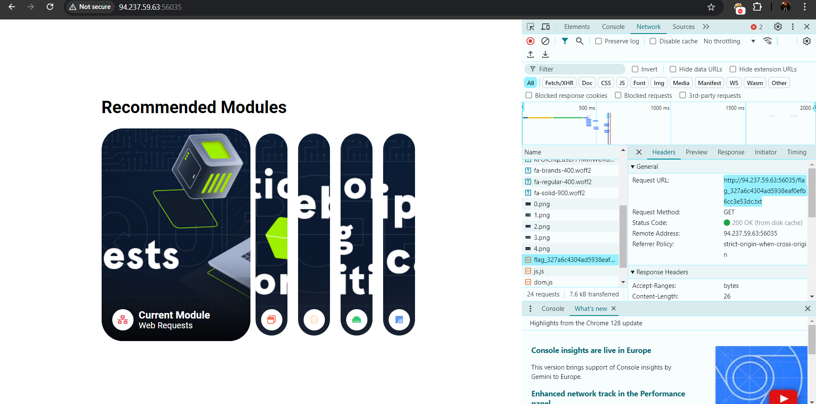
Task: Open DevTools settings gear
Action: pos(778,27)
